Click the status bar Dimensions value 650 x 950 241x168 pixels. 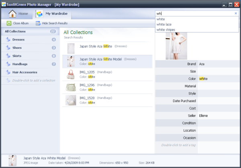pyautogui.click(x=122, y=163)
